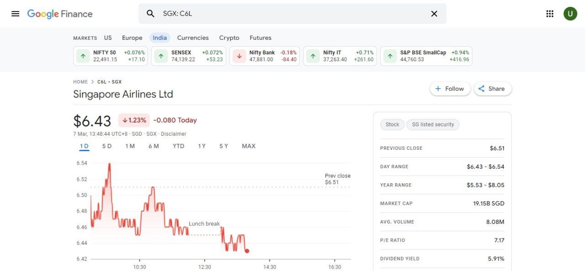
Task: Click the SG listed security chip
Action: coord(433,124)
